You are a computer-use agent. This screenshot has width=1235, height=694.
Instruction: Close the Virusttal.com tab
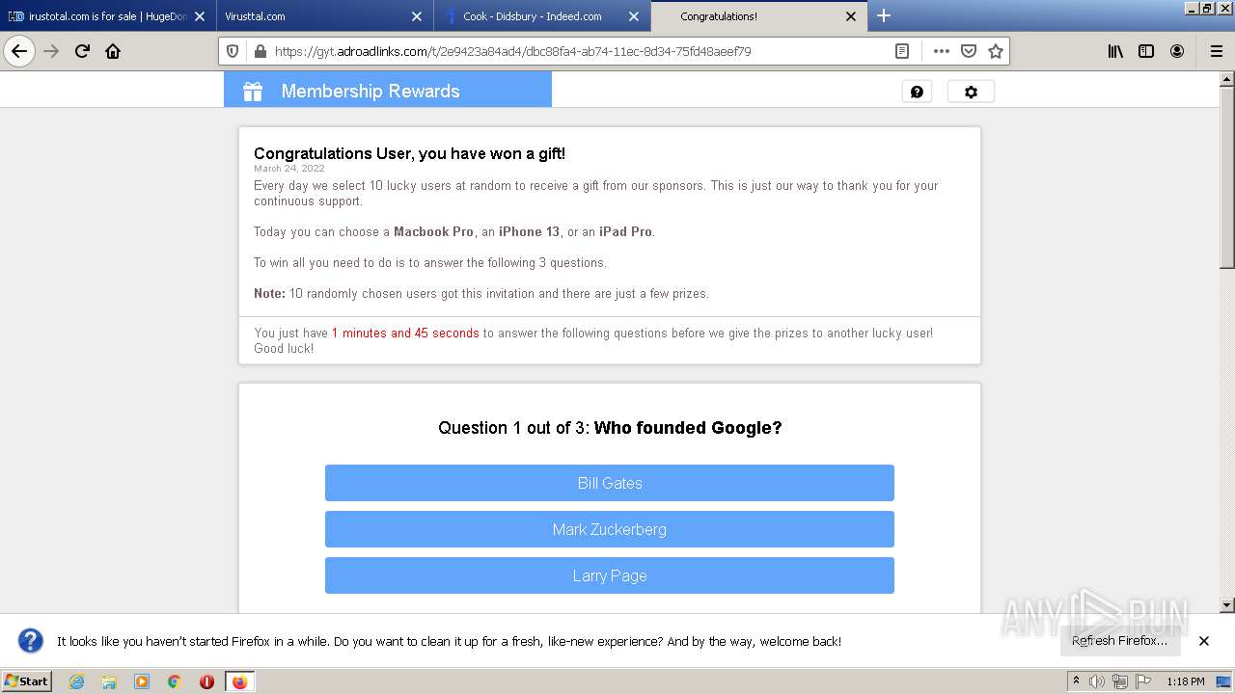coord(417,16)
